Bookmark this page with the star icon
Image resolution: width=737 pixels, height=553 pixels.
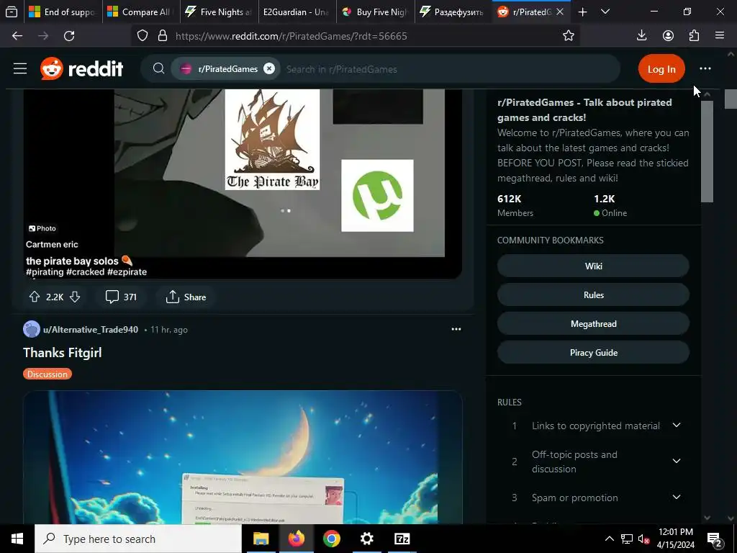coord(569,36)
